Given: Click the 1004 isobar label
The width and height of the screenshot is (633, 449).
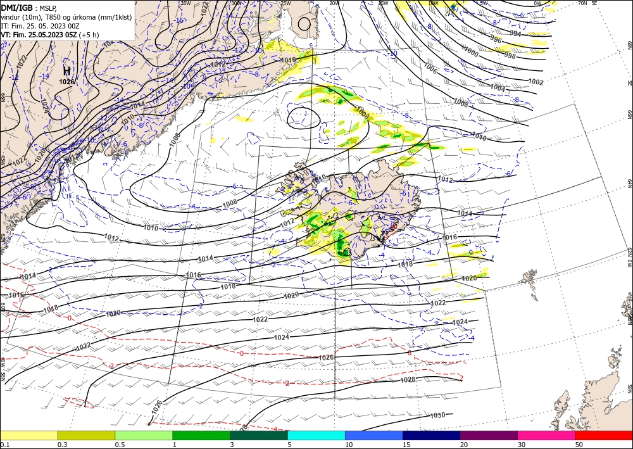Looking at the screenshot, I should [x=498, y=87].
